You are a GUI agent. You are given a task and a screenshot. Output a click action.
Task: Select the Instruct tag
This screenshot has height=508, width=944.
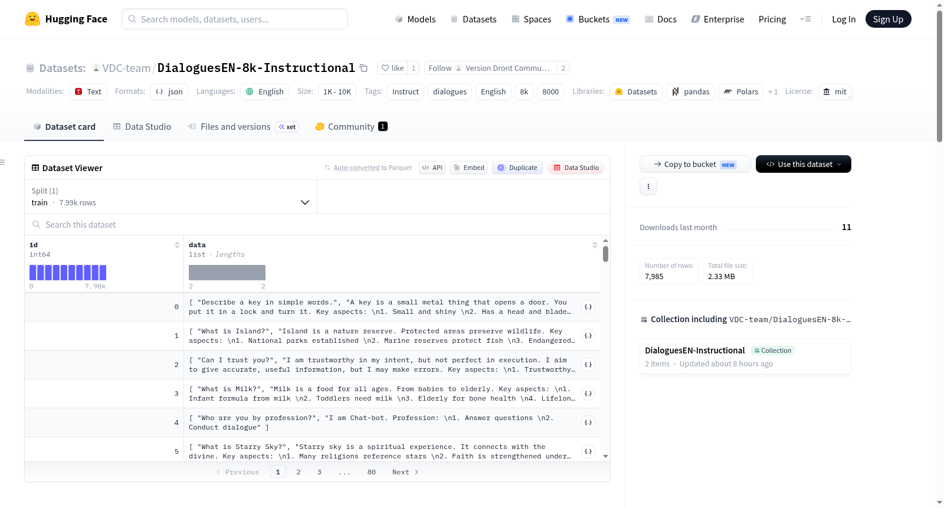[405, 91]
